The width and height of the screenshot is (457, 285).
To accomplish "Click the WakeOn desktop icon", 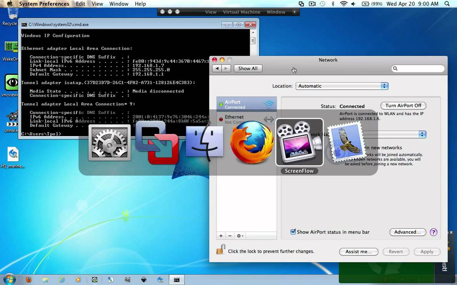I will click(x=10, y=51).
